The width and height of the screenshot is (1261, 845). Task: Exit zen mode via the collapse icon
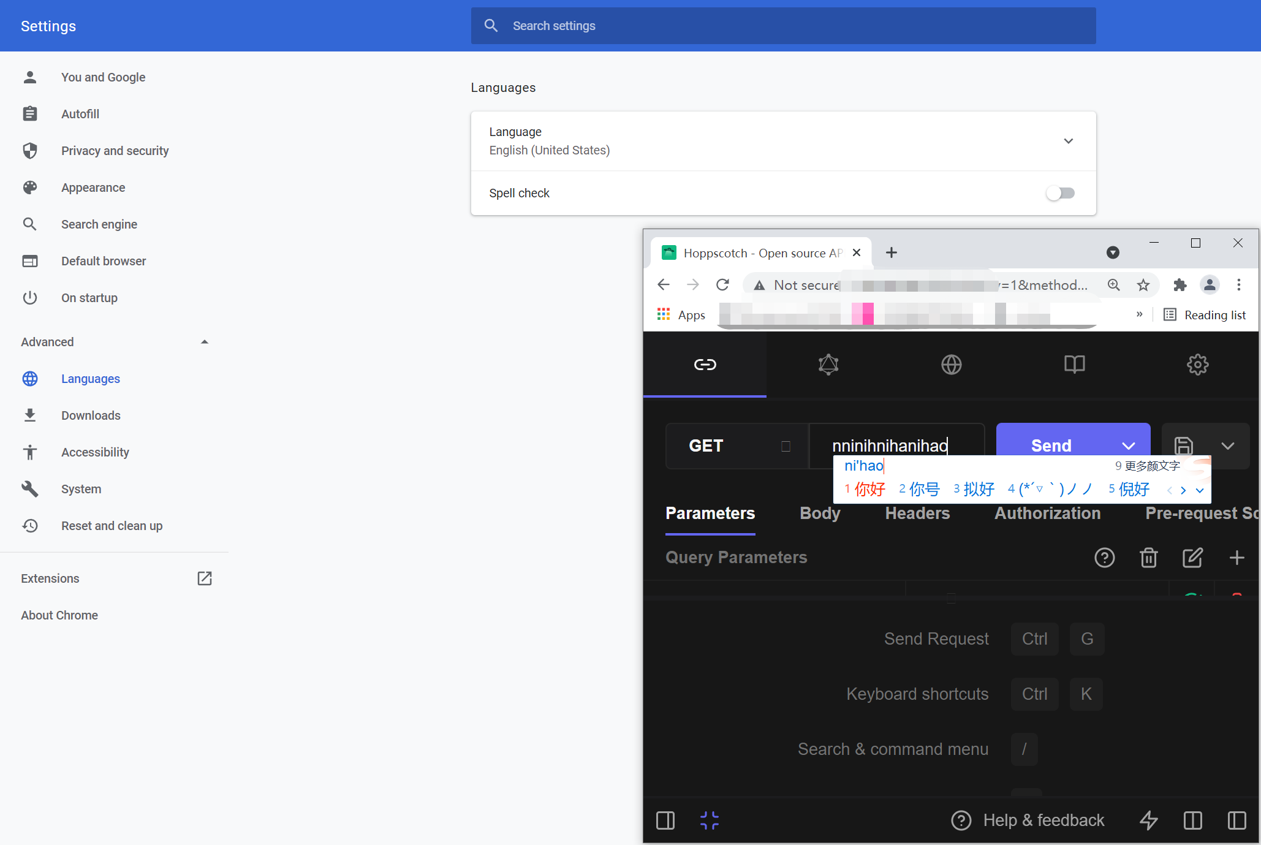pos(709,820)
